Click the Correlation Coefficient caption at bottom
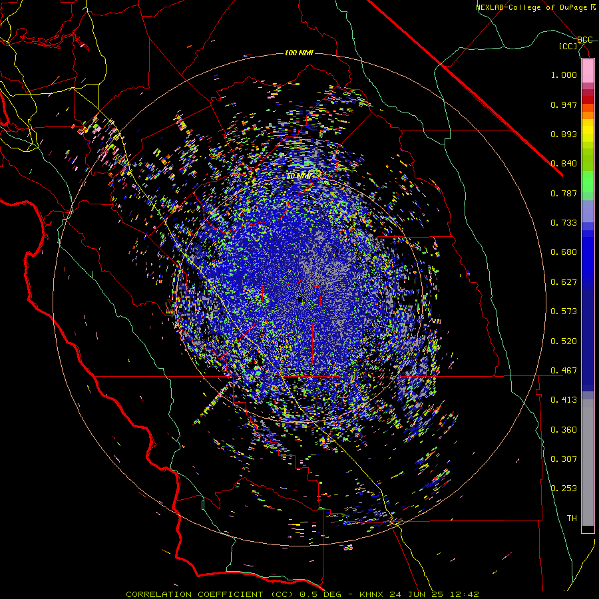 pyautogui.click(x=302, y=594)
